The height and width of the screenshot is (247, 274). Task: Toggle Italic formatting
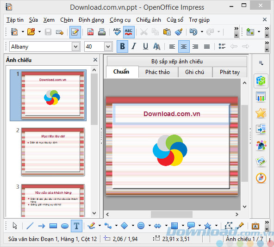click(x=134, y=46)
